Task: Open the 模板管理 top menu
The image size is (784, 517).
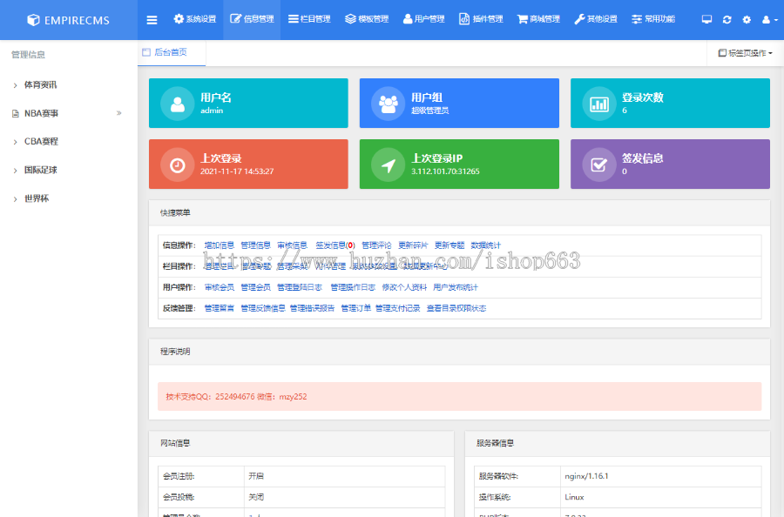Action: pyautogui.click(x=367, y=19)
